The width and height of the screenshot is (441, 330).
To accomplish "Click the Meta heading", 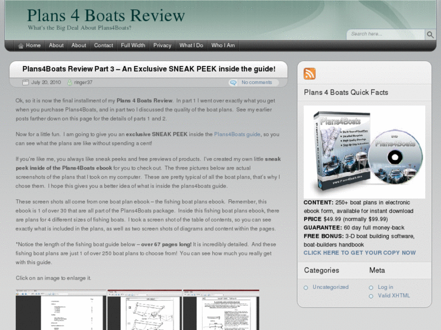I will [x=377, y=270].
